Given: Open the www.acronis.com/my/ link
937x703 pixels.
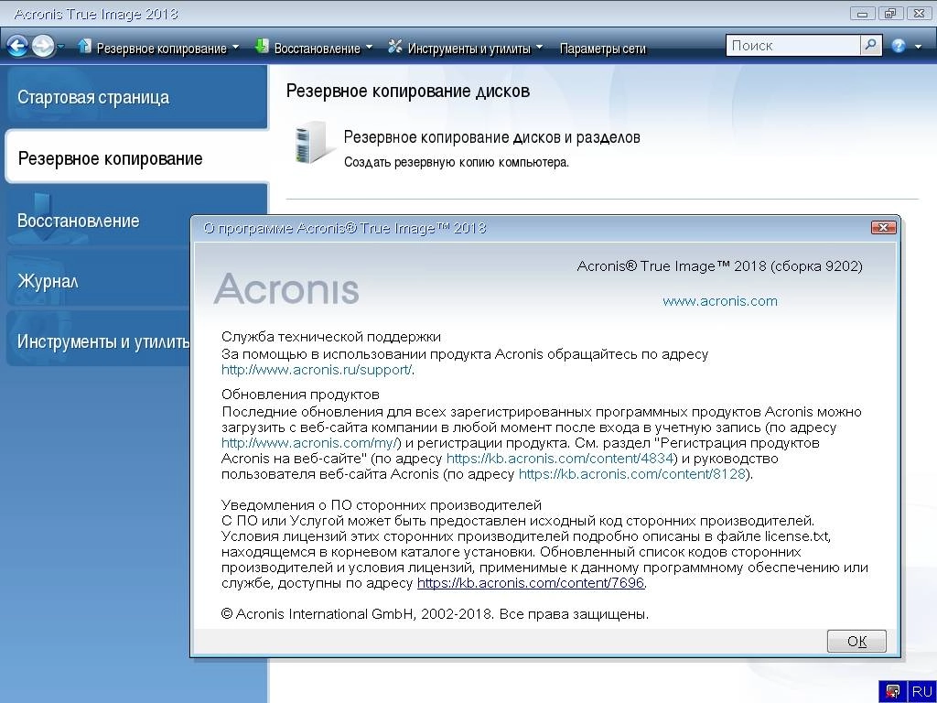Looking at the screenshot, I should pyautogui.click(x=309, y=444).
